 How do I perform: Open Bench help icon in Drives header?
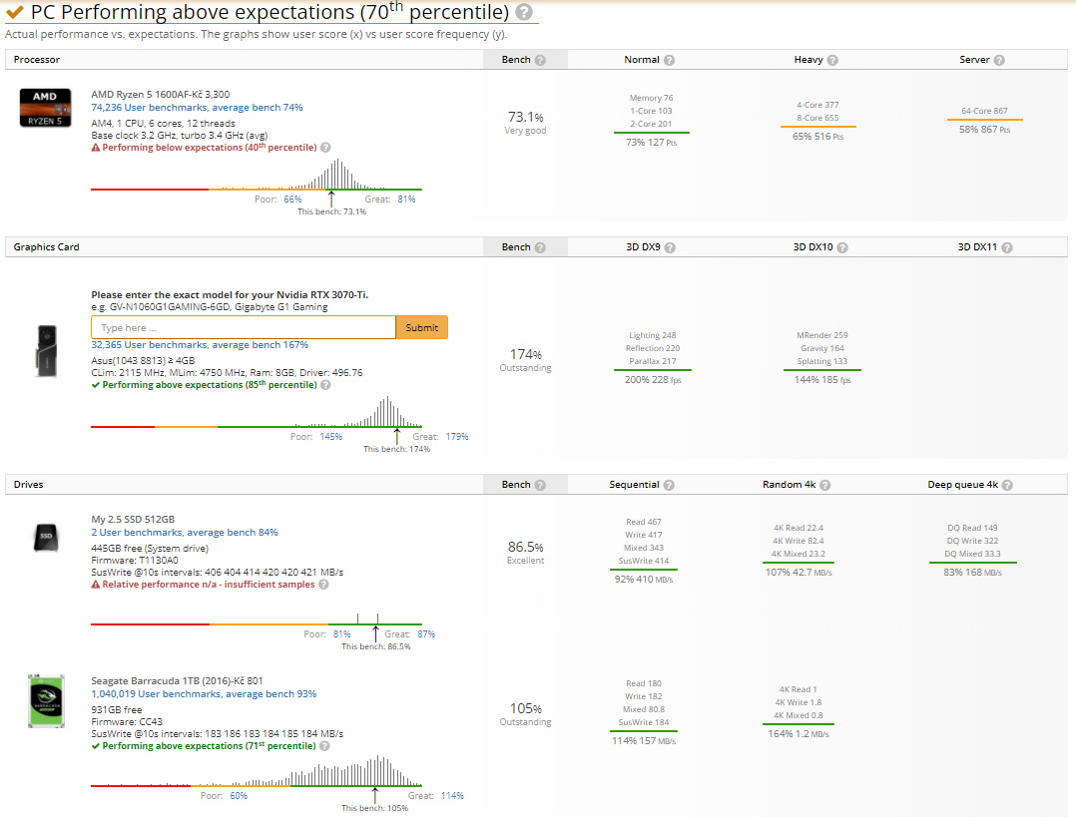click(540, 485)
